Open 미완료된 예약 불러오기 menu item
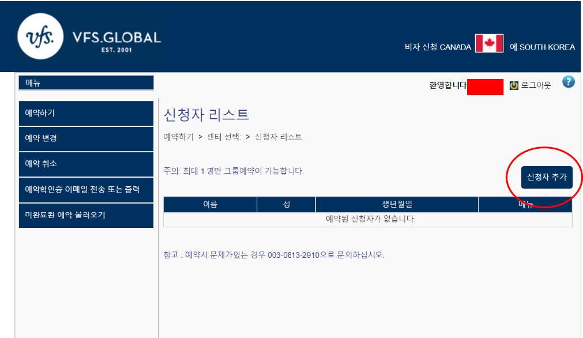Screen dimensions: 583x338 (86, 215)
